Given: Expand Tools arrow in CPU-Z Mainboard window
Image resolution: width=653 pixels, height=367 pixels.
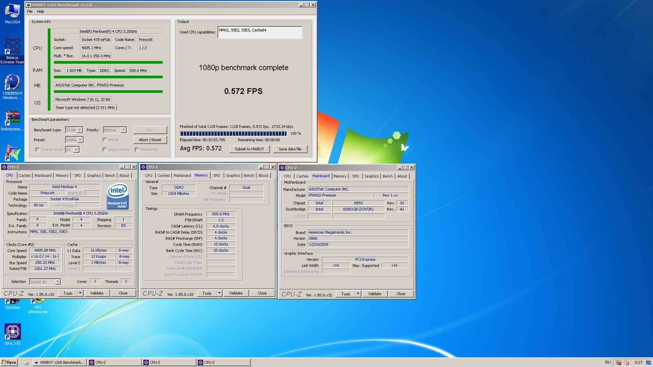Looking at the screenshot, I should 358,294.
